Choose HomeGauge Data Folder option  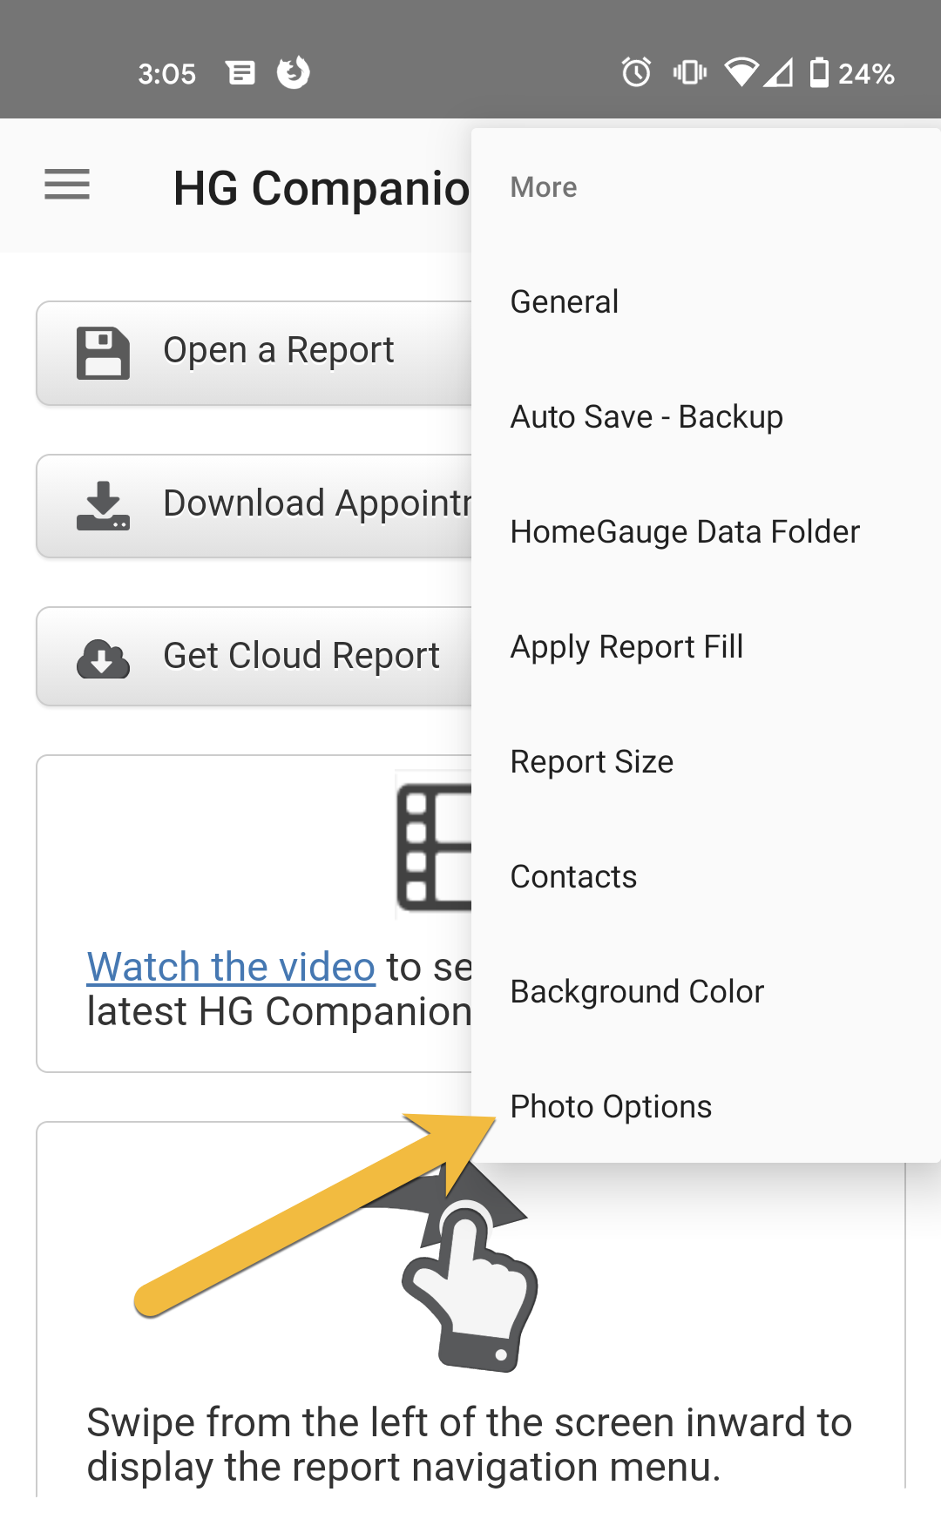pos(685,532)
